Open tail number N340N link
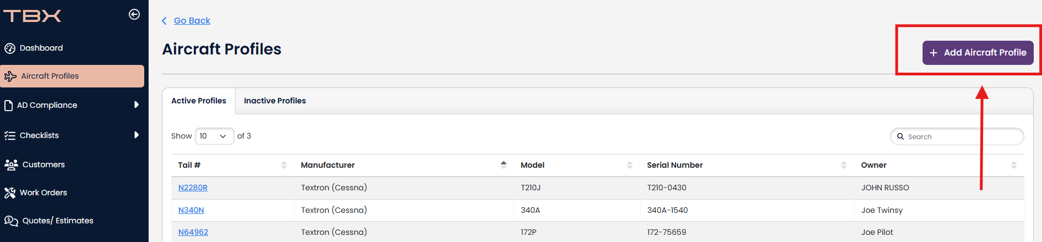This screenshot has width=1042, height=242. click(191, 210)
